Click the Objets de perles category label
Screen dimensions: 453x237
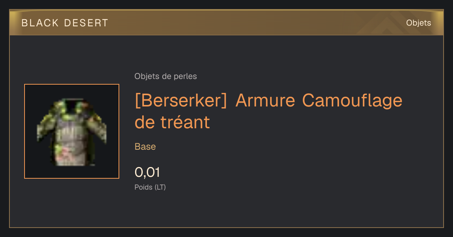point(166,76)
